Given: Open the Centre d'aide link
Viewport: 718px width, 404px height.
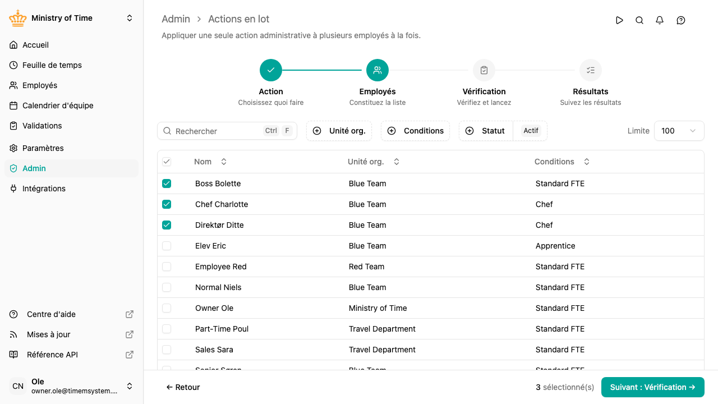Looking at the screenshot, I should point(71,314).
